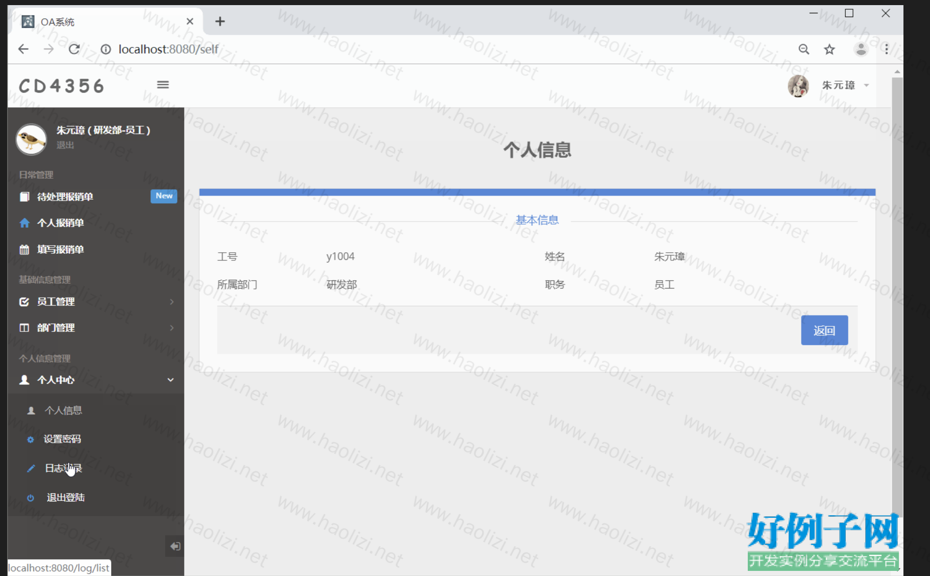930x576 pixels.
Task: Open Chrome three-dot menu
Action: (x=887, y=49)
